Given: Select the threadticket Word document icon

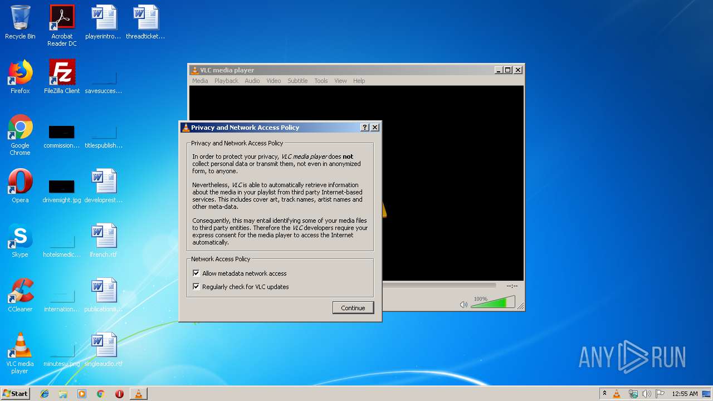Looking at the screenshot, I should tap(146, 22).
